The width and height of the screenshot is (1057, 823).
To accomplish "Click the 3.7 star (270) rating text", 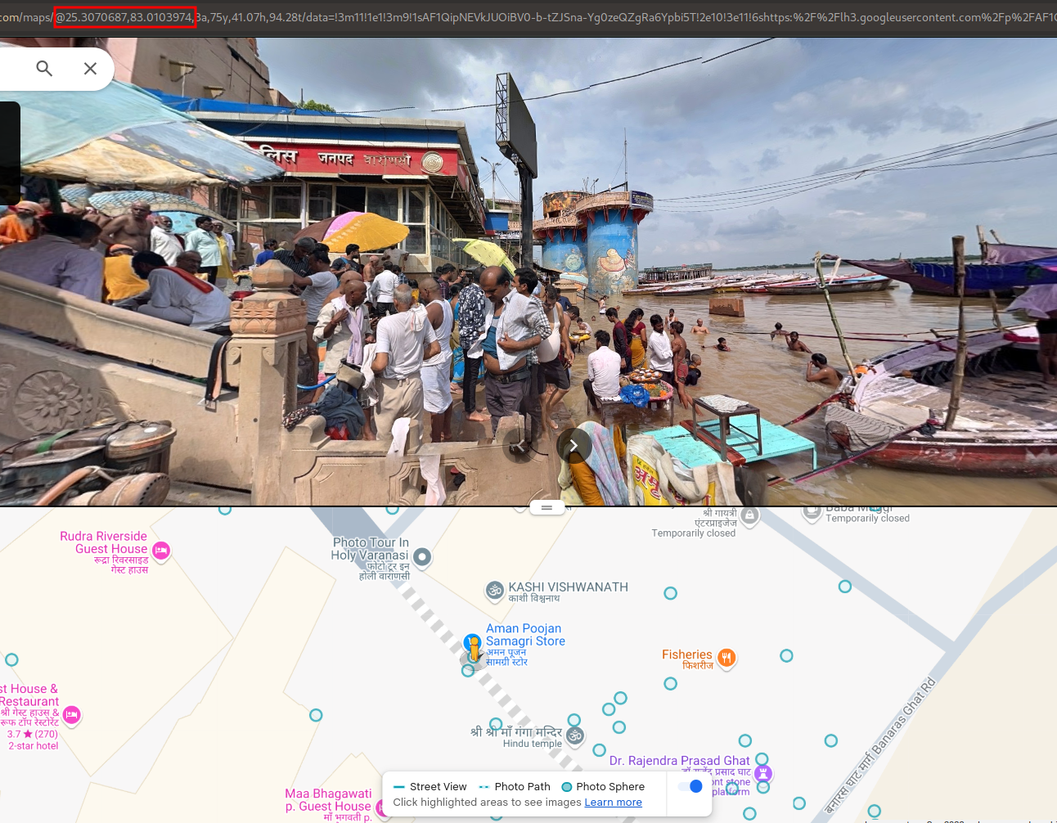I will [33, 734].
